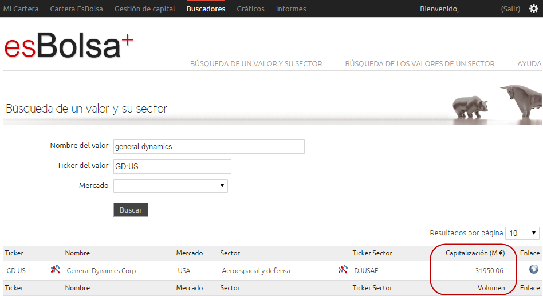Image resolution: width=543 pixels, height=296 pixels.
Task: Open Gestión de capital menu
Action: click(145, 9)
